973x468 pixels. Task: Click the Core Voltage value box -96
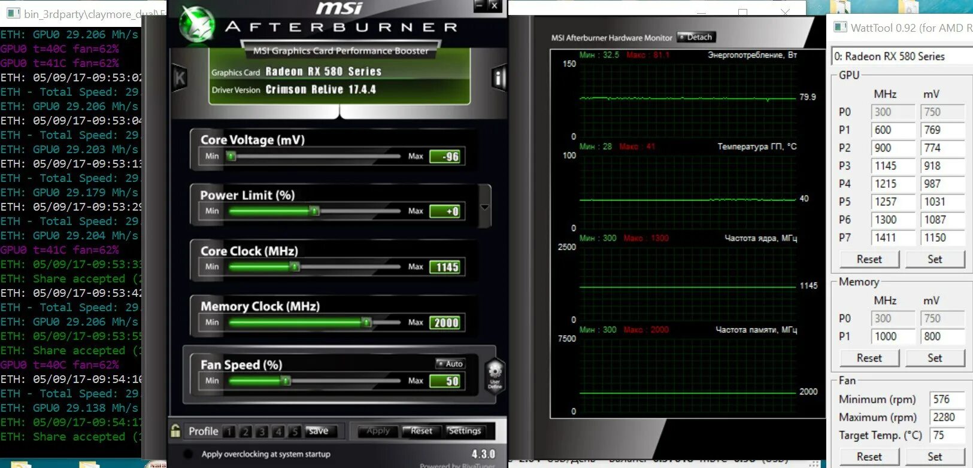pyautogui.click(x=445, y=157)
